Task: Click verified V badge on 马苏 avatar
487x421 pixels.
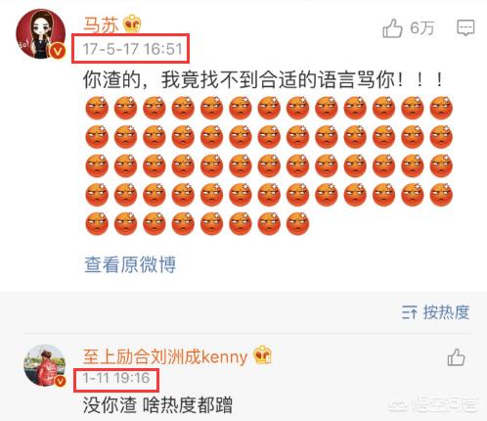Action: [x=58, y=51]
